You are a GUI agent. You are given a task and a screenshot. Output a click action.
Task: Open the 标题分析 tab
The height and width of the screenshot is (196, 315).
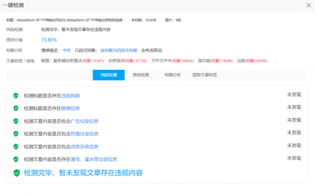tap(173, 75)
